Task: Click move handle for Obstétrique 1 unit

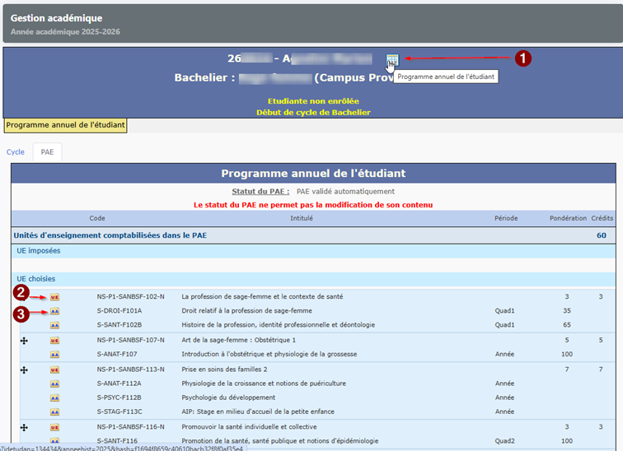Action: pos(24,341)
